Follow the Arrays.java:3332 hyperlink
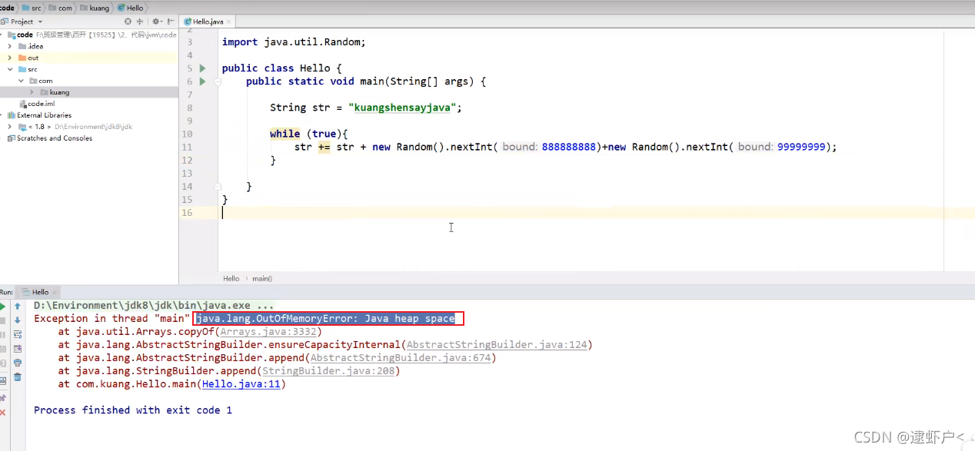 coord(268,331)
